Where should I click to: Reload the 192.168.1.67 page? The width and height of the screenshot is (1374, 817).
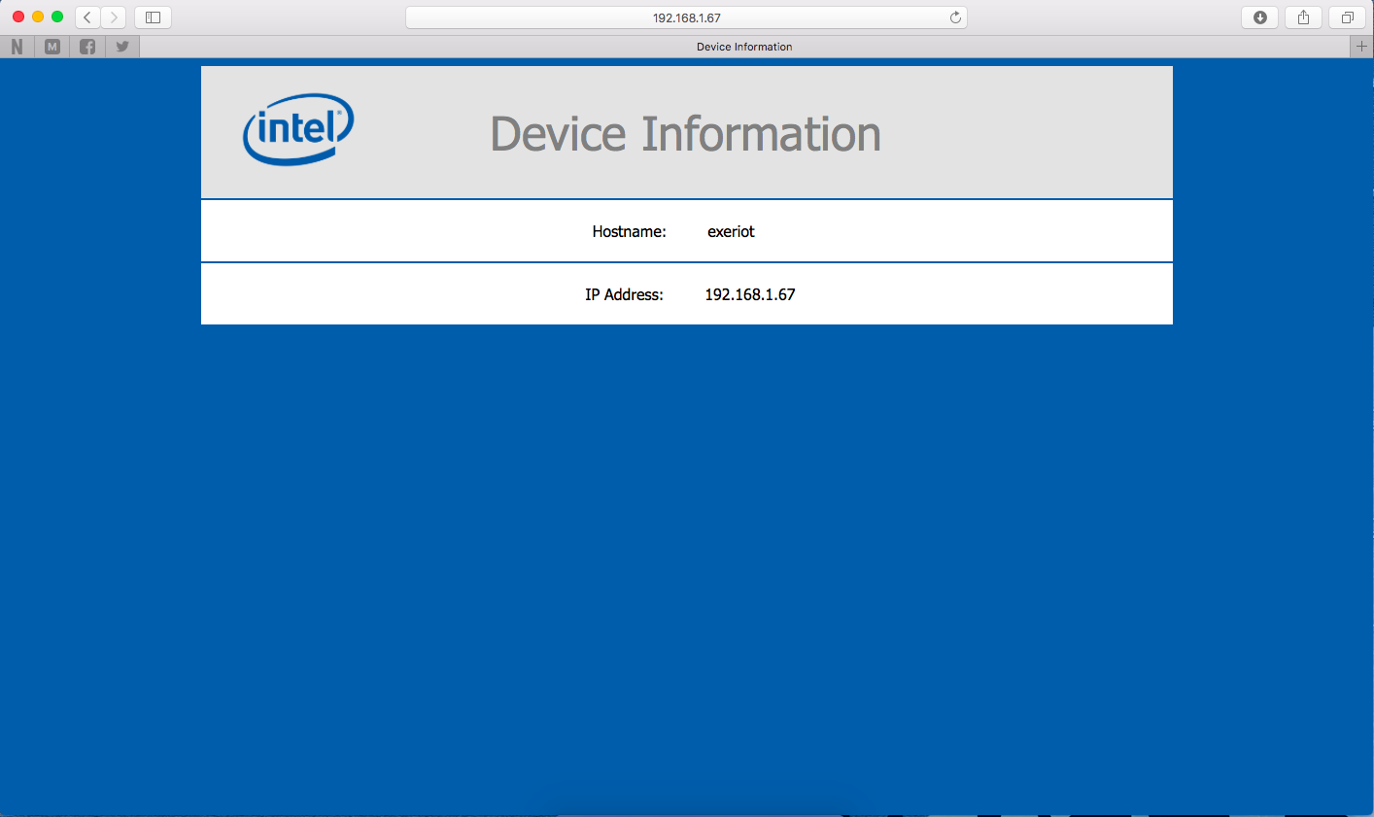pos(955,17)
